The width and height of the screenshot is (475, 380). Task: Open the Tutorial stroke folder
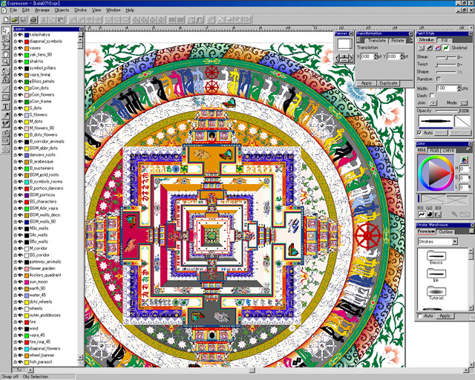(x=436, y=291)
